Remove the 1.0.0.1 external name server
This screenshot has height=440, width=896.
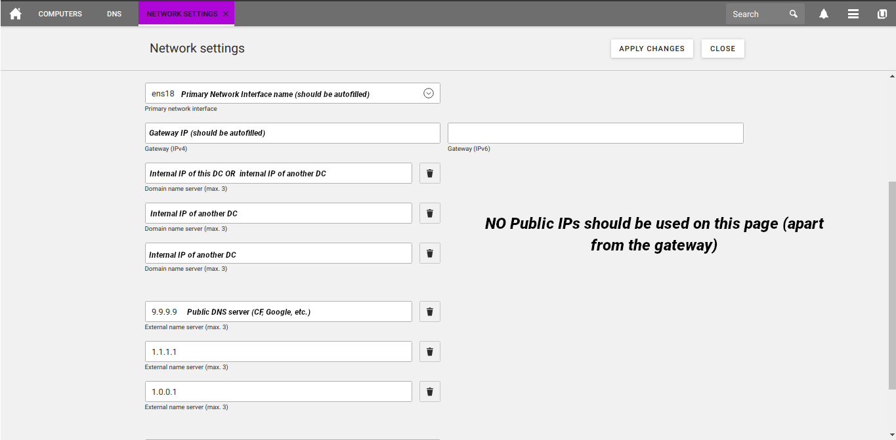pyautogui.click(x=430, y=391)
